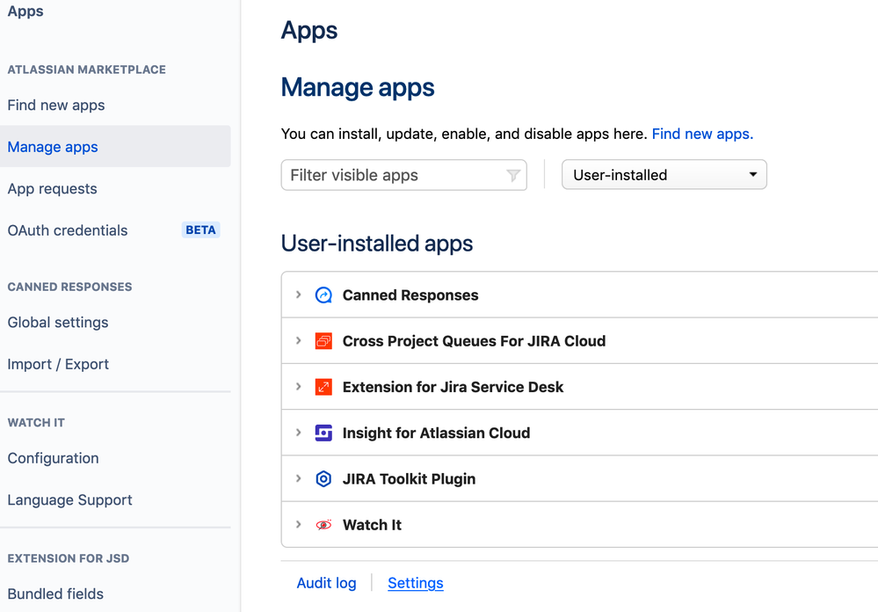Expand the Canned Responses app row
878x612 pixels.
[299, 295]
